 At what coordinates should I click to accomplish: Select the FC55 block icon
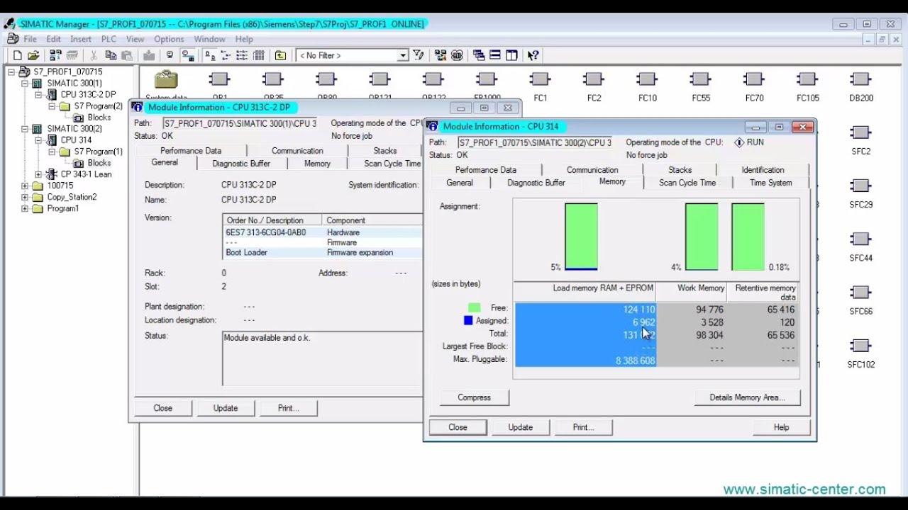click(x=700, y=79)
